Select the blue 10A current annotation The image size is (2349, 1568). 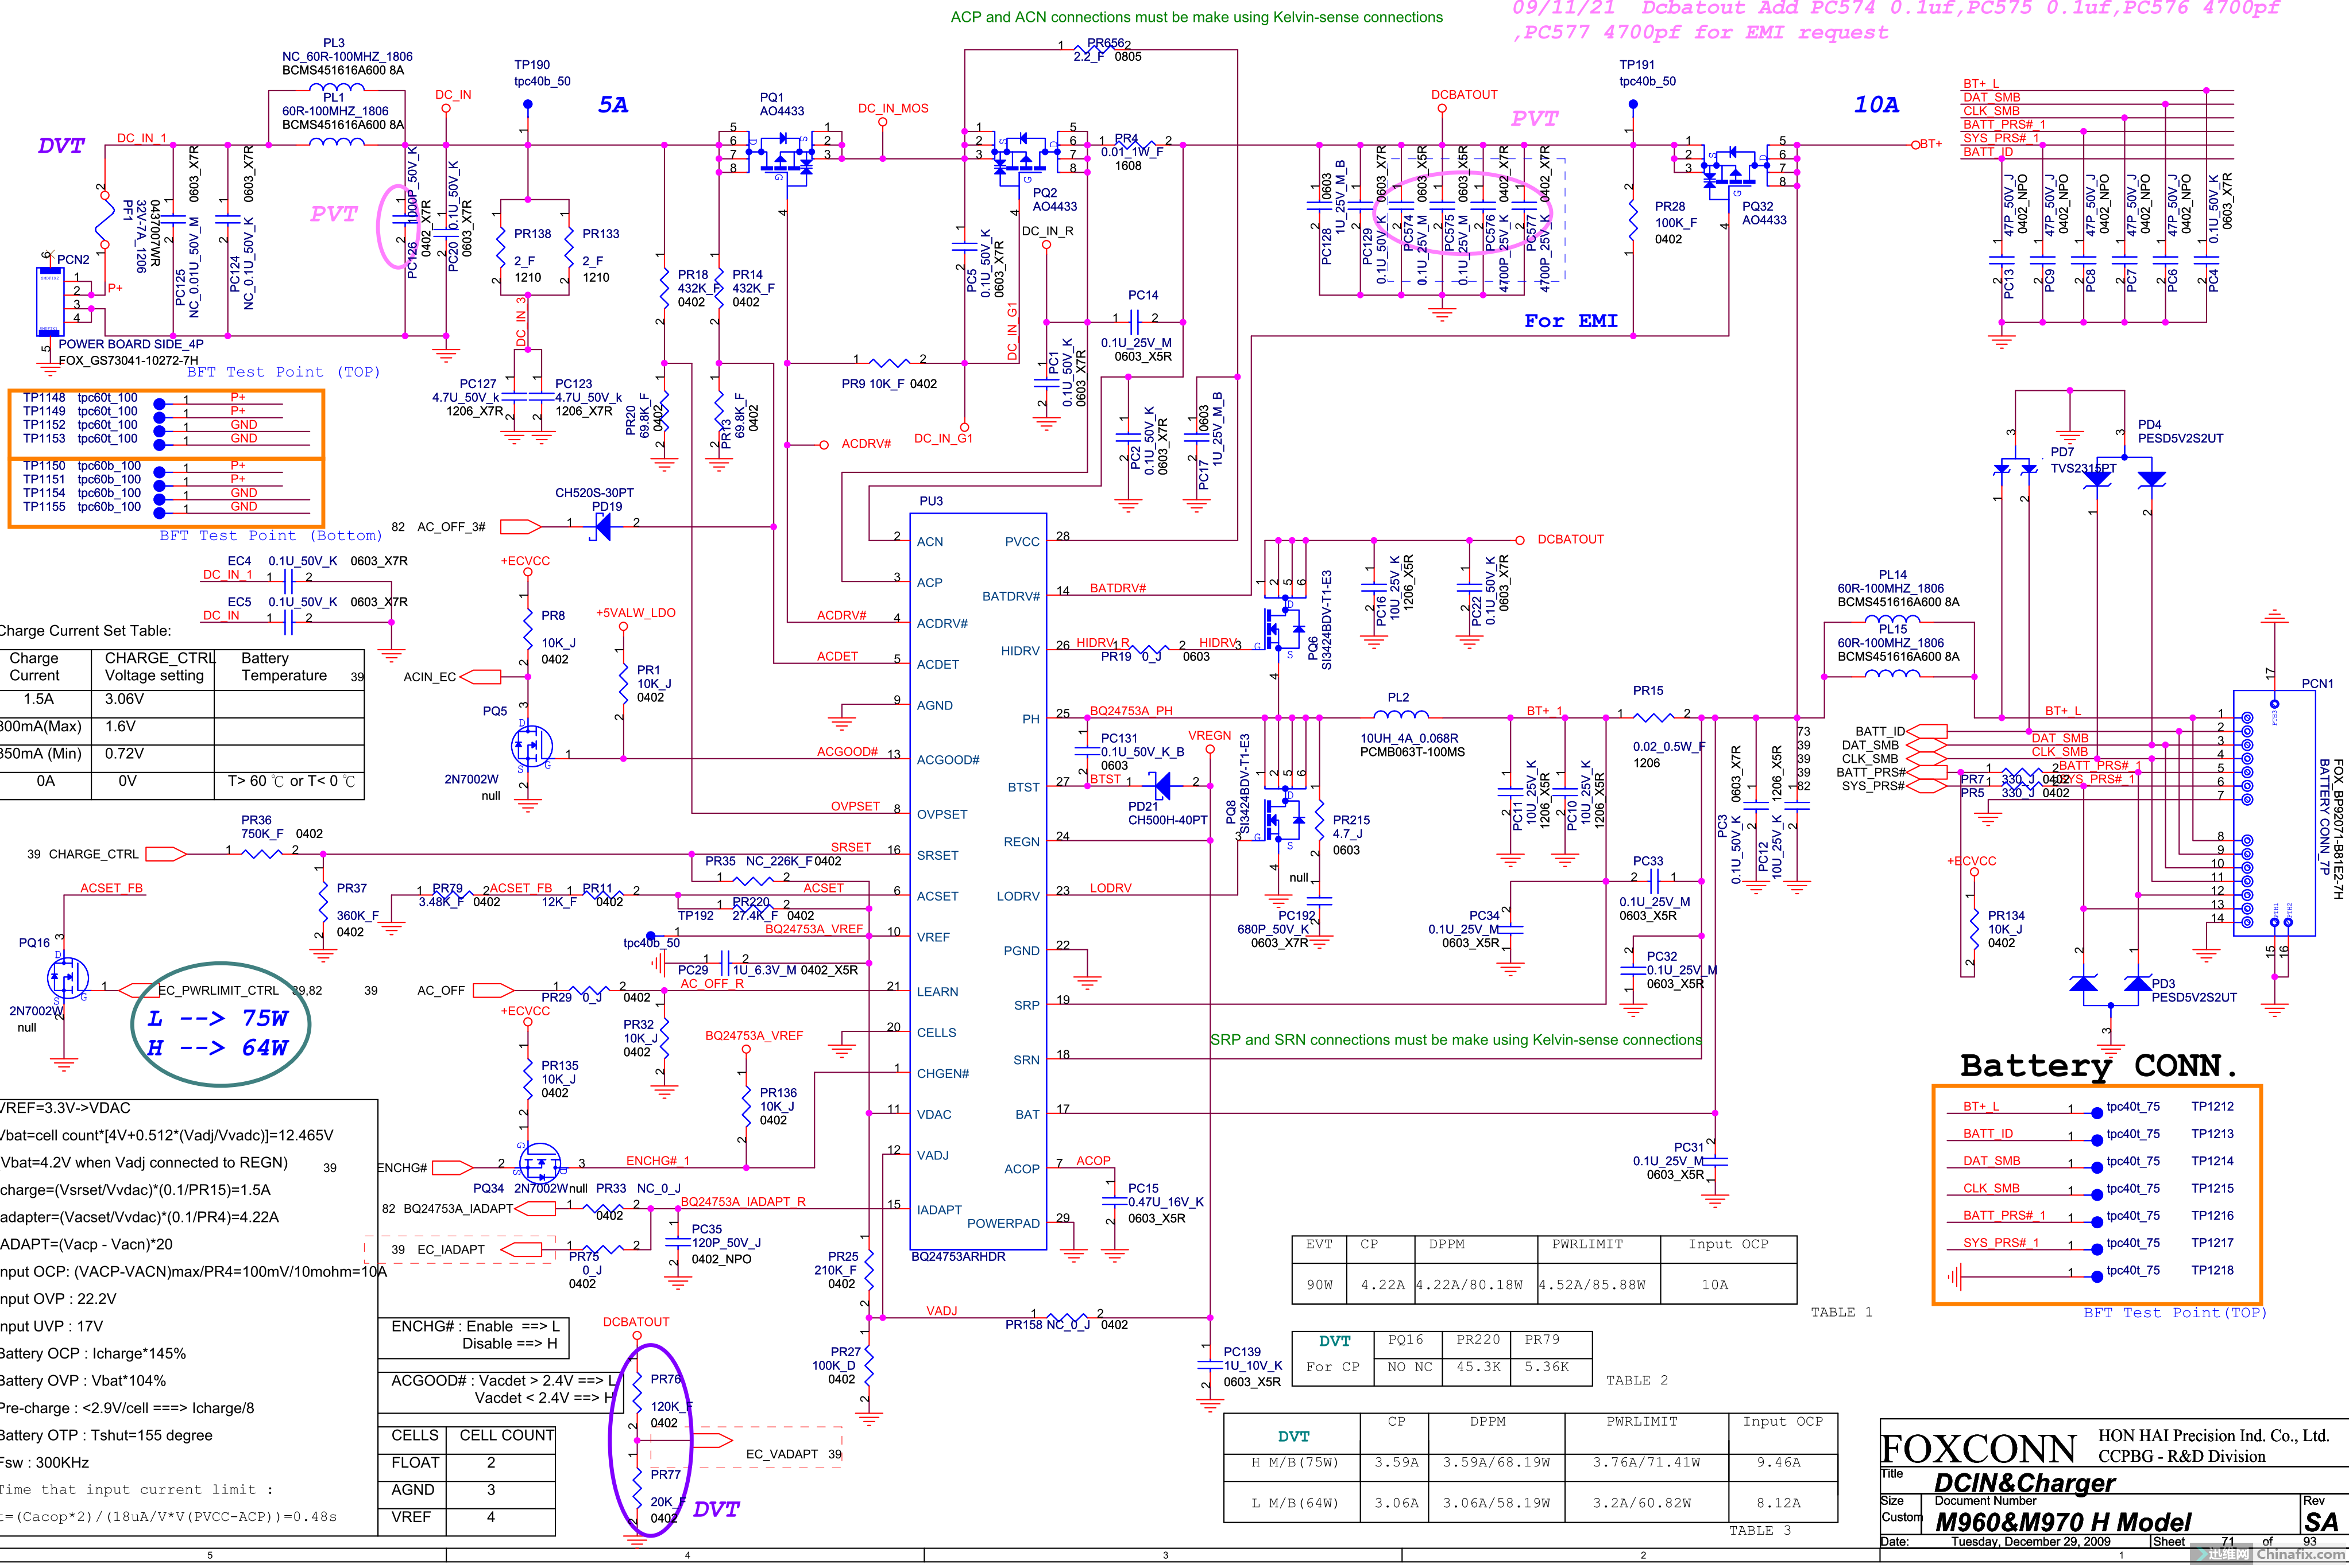1876,105
